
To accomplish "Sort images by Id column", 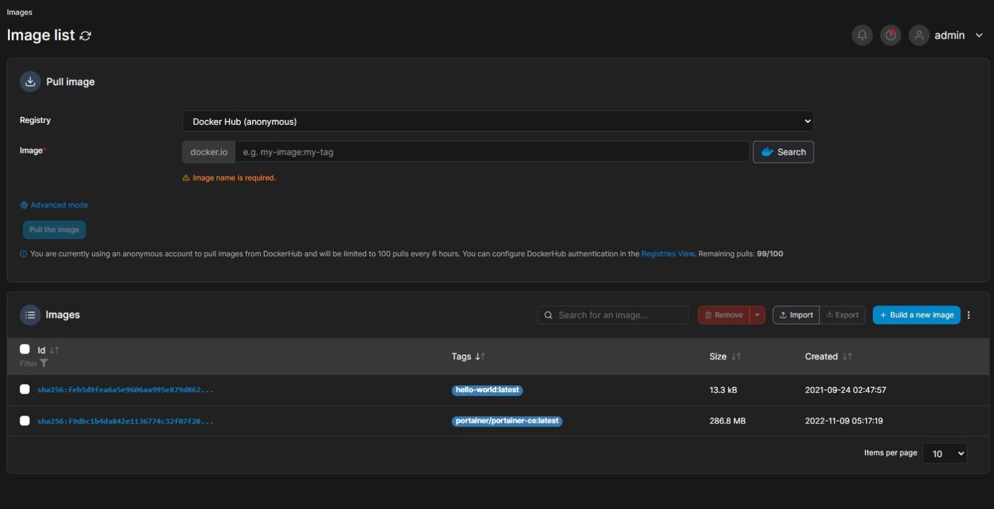I will [x=48, y=350].
